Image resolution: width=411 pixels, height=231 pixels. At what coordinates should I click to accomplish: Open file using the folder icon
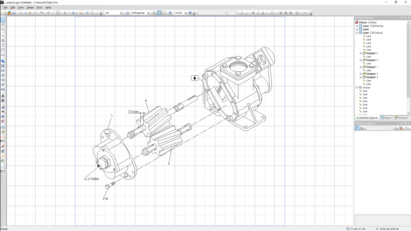tap(9, 13)
